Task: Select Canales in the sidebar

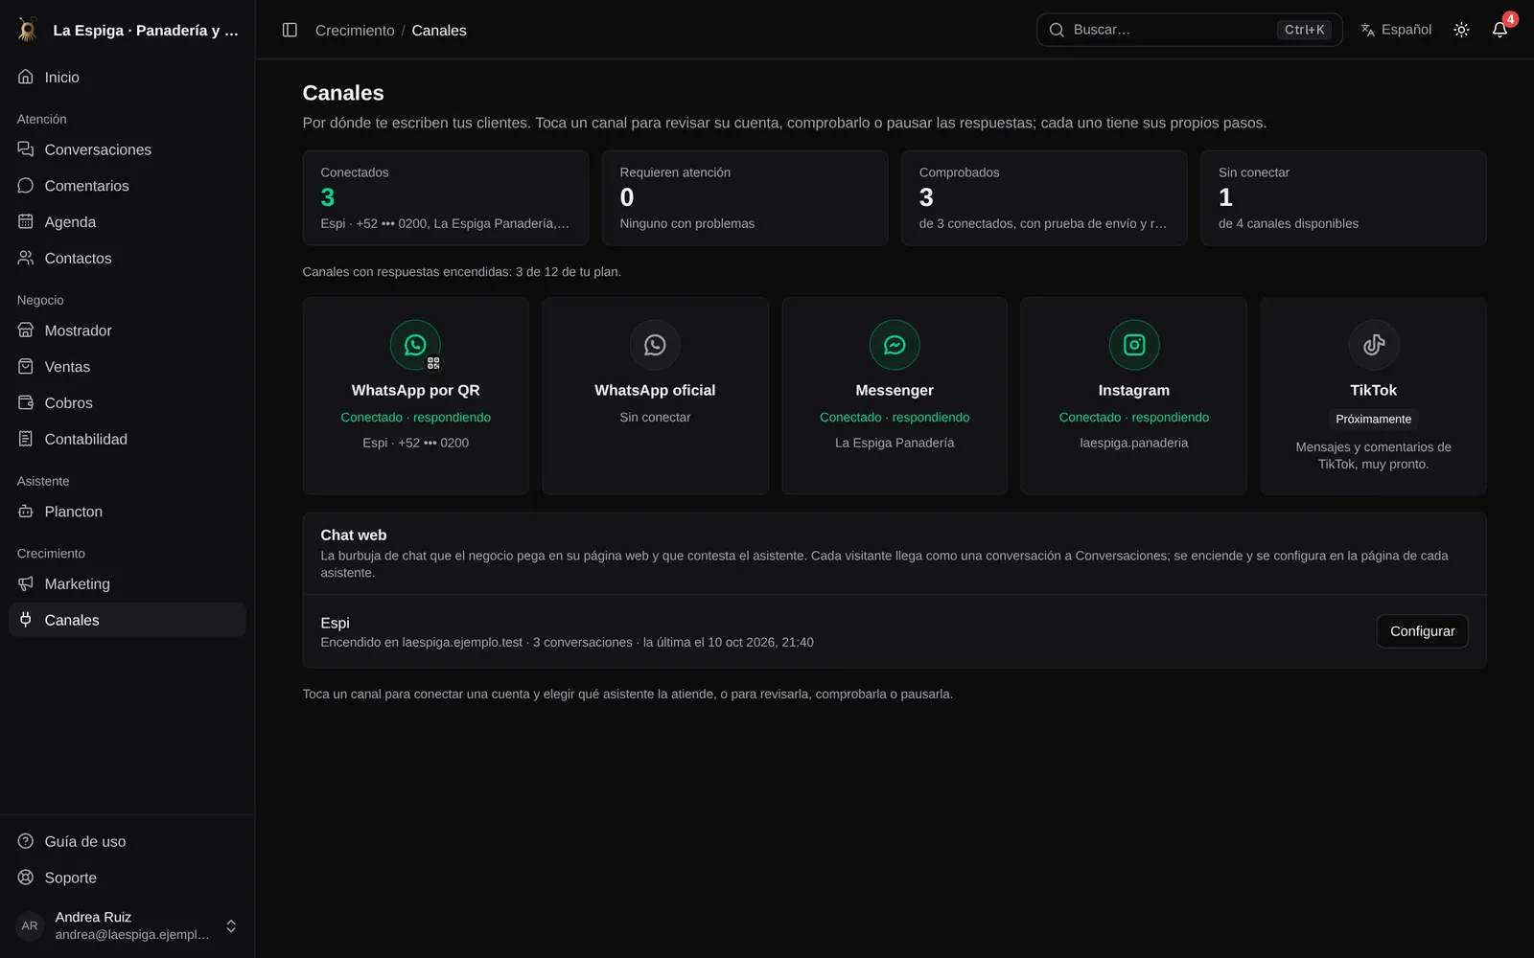Action: tap(127, 620)
